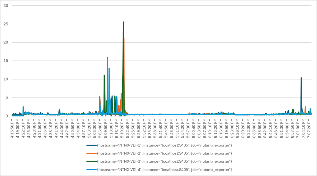Click the x-axis label 5:00:20 PM

[x=89, y=128]
